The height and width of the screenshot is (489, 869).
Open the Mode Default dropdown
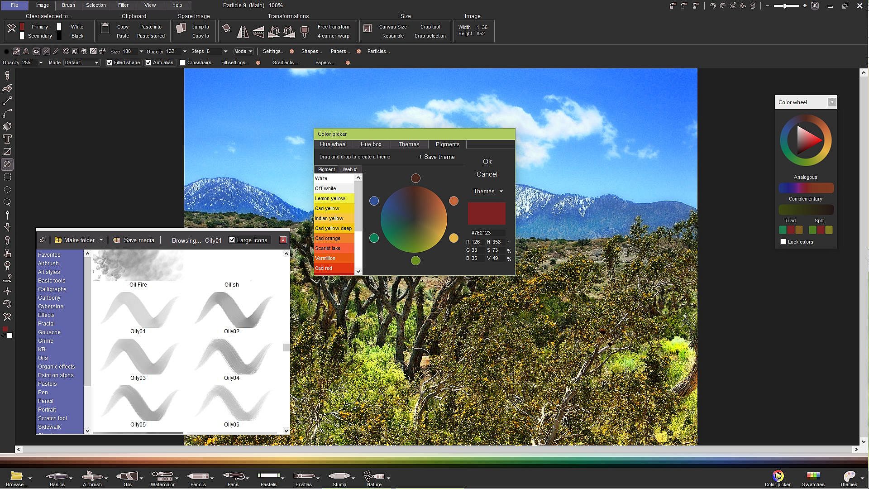81,63
